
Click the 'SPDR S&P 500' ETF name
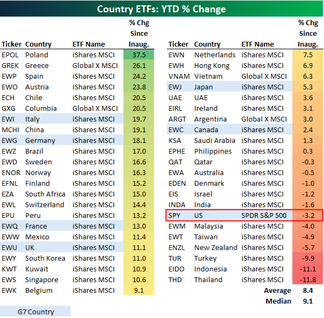coord(265,215)
